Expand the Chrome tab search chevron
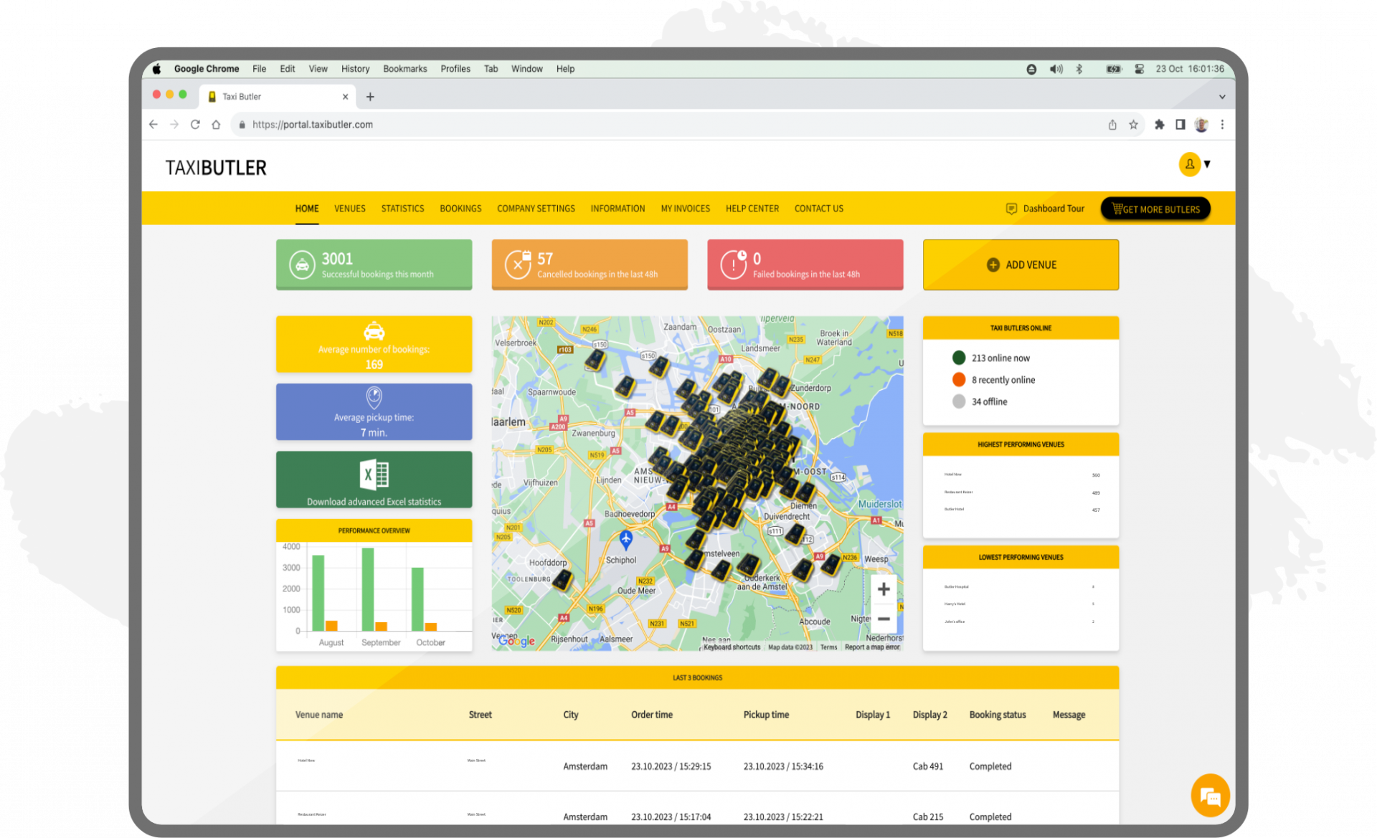This screenshot has width=1377, height=838. [1222, 97]
